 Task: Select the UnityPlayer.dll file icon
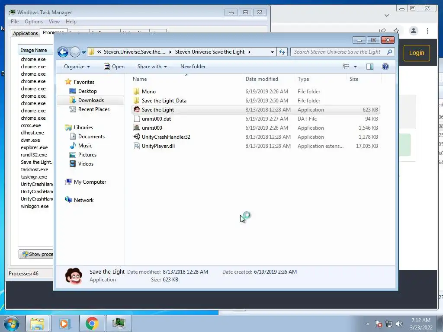pos(137,146)
